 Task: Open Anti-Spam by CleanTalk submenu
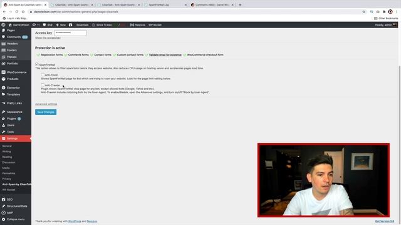click(x=17, y=184)
